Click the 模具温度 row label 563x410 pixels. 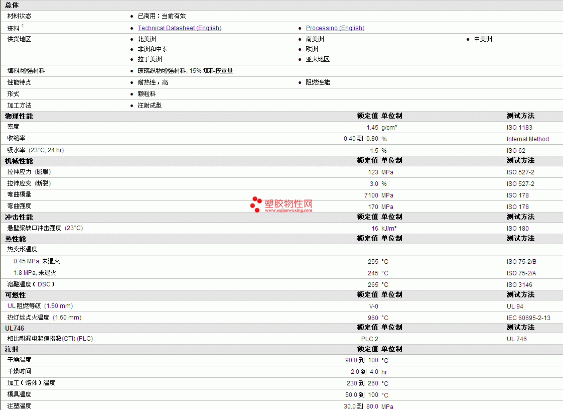pyautogui.click(x=20, y=394)
